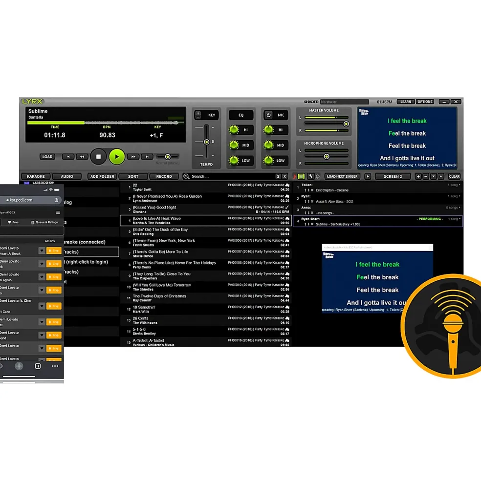Click the circular rotation refresh icon
Image resolution: width=481 pixels, height=481 pixels.
tap(318, 176)
